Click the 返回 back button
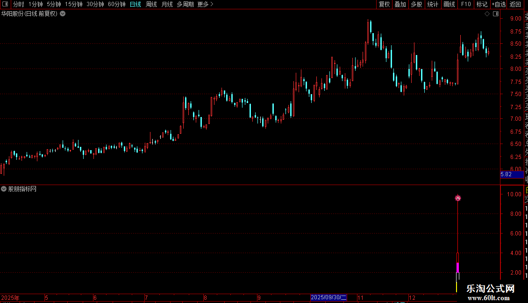Viewport: 528px width, 303px height. [515, 4]
